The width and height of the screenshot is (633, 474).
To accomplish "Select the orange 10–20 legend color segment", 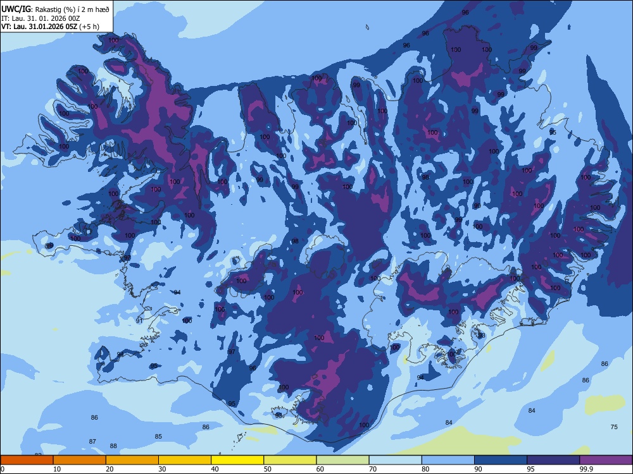I will click(x=80, y=460).
